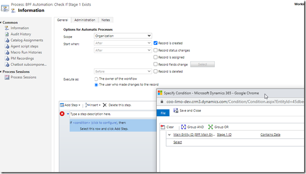The width and height of the screenshot is (306, 174).
Task: Click the small Information icon under header
Action: (13, 10)
